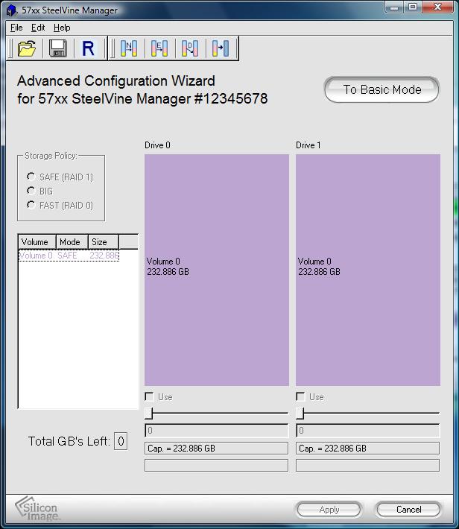The width and height of the screenshot is (459, 529).
Task: Enable the Use checkbox for Drive 0
Action: 149,396
